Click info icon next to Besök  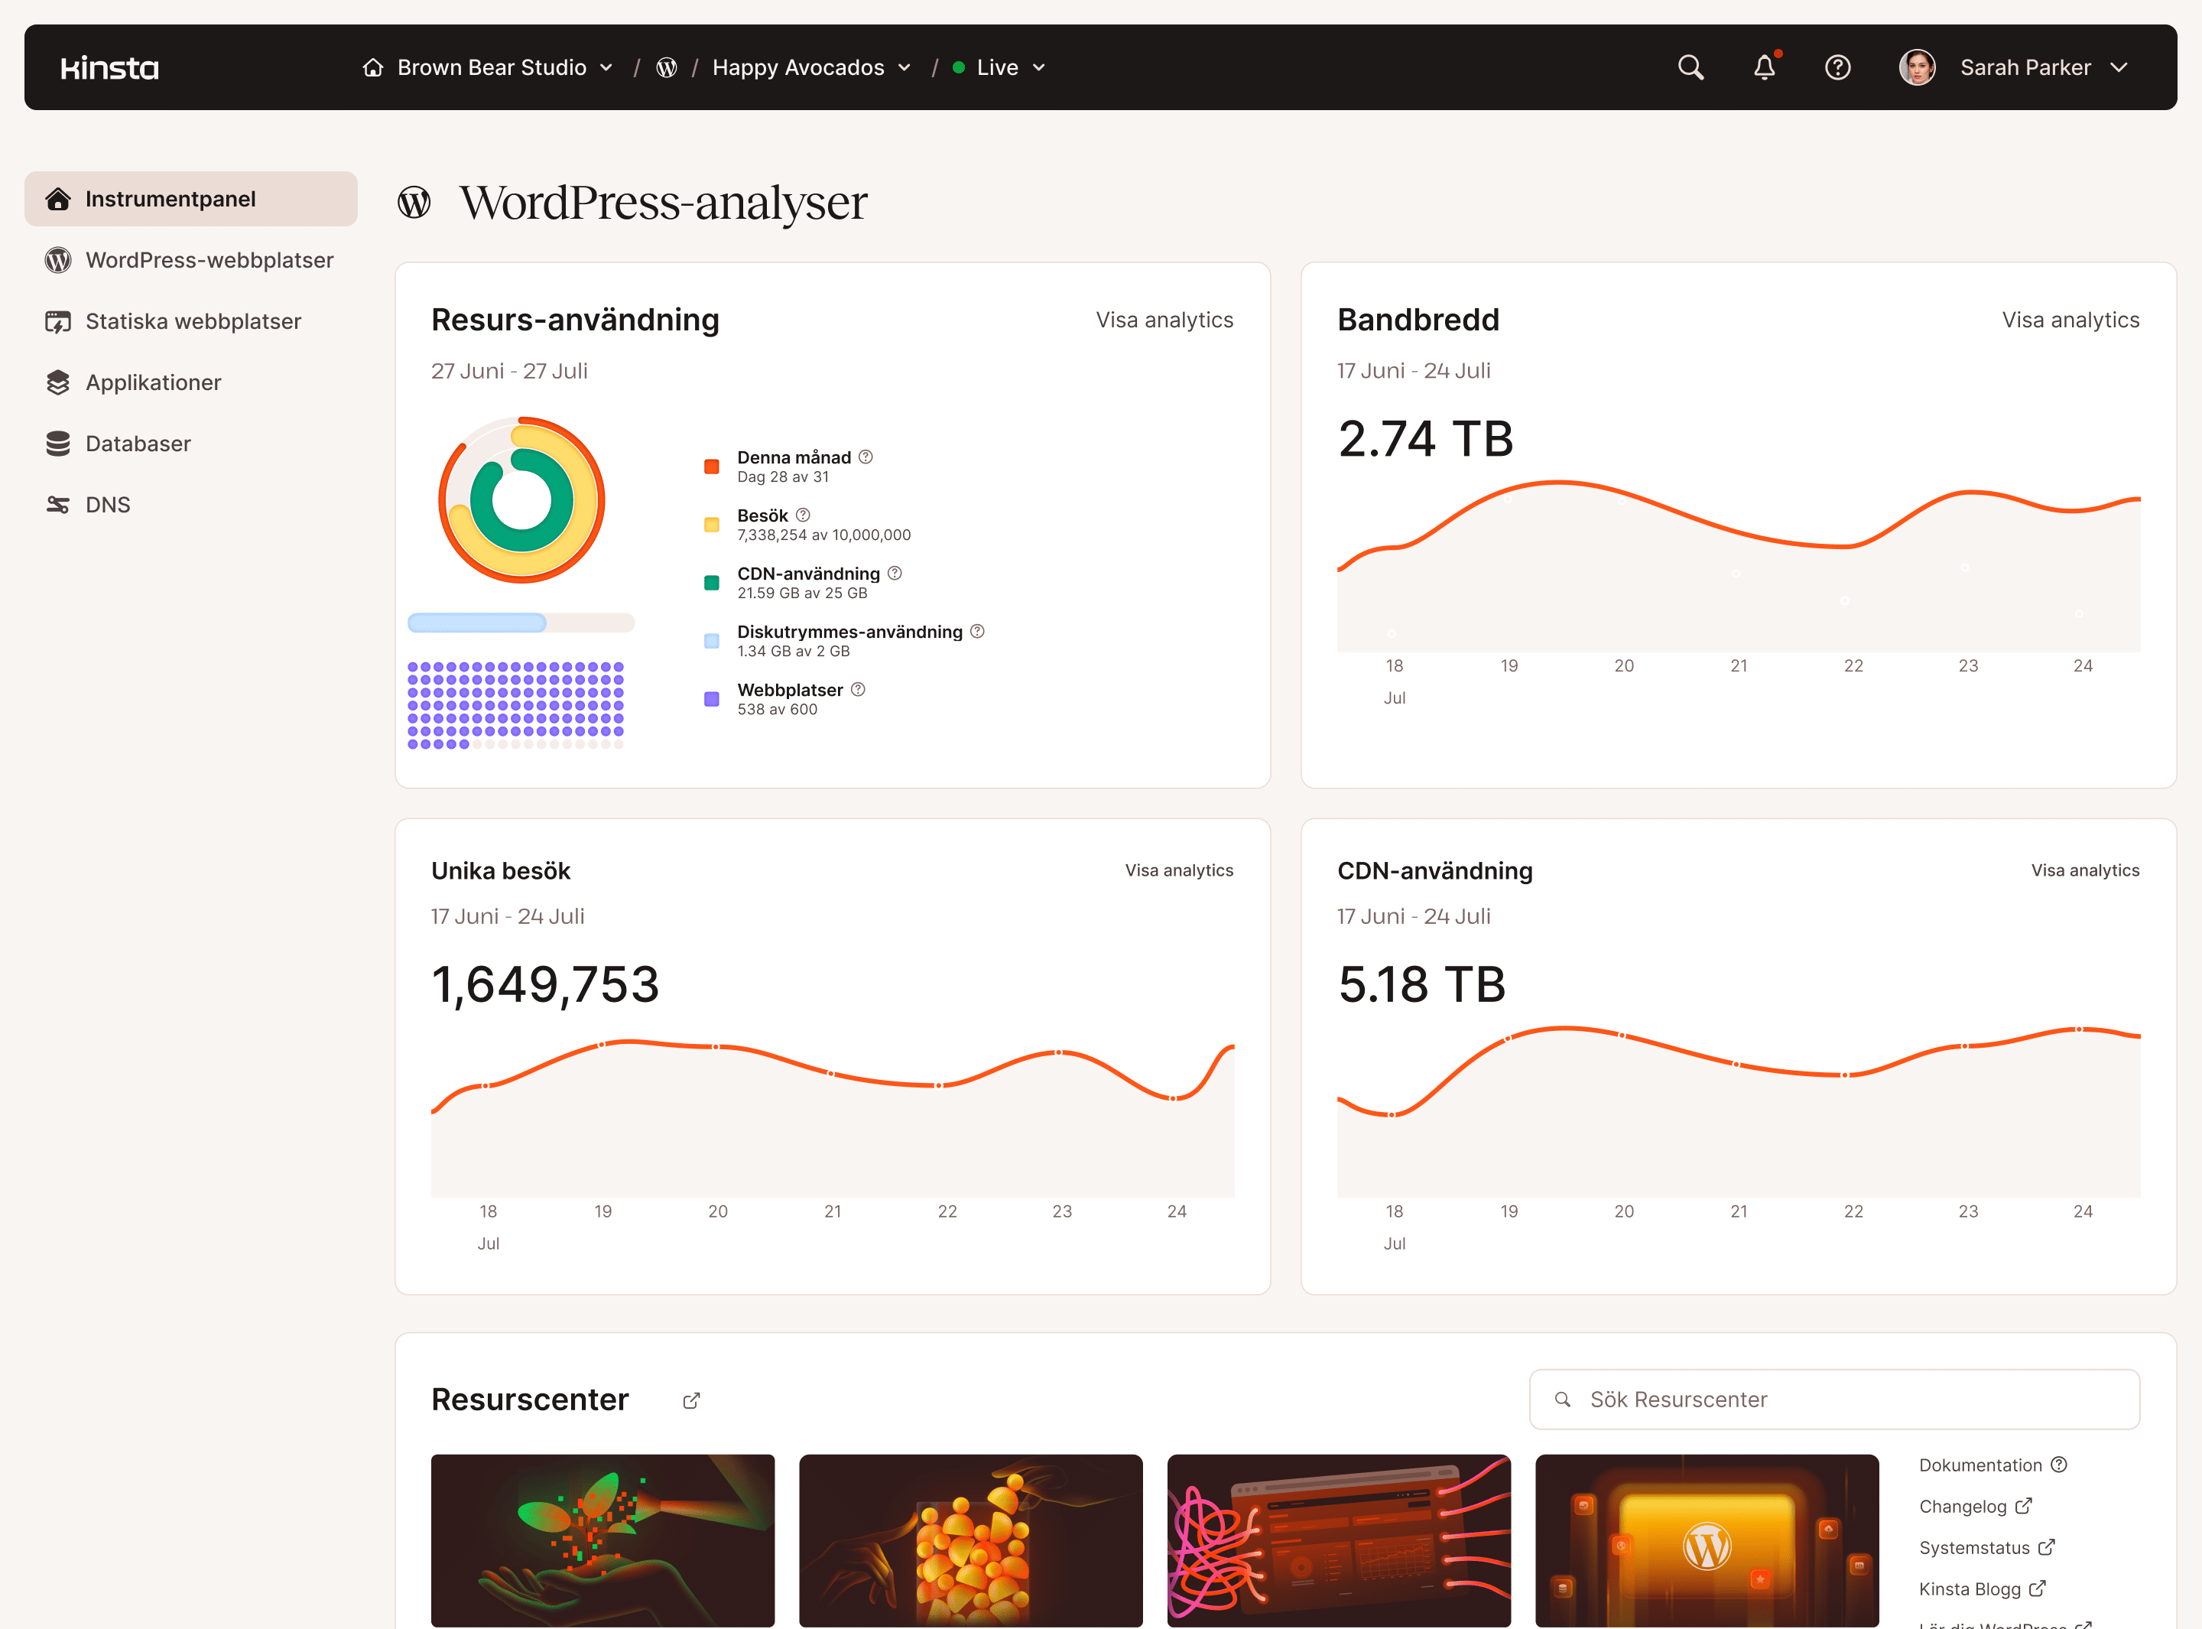pos(802,515)
